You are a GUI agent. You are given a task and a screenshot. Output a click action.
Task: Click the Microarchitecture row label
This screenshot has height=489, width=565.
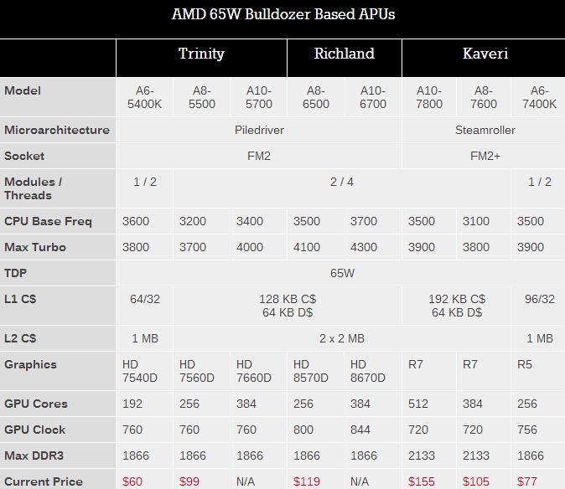point(57,130)
